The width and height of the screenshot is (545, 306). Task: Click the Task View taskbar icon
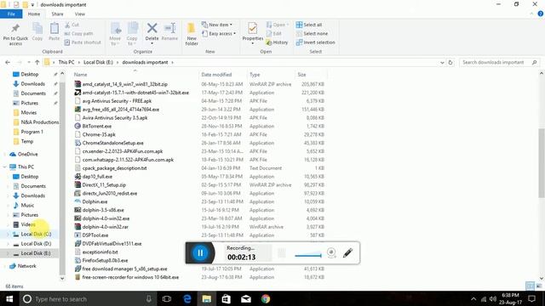click(167, 298)
